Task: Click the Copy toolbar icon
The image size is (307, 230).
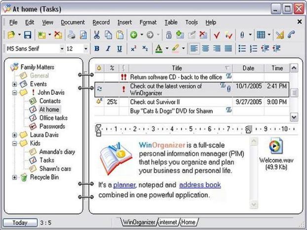Action: coord(108,35)
